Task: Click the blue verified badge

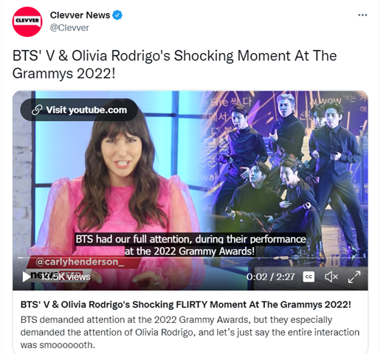Action: click(117, 15)
